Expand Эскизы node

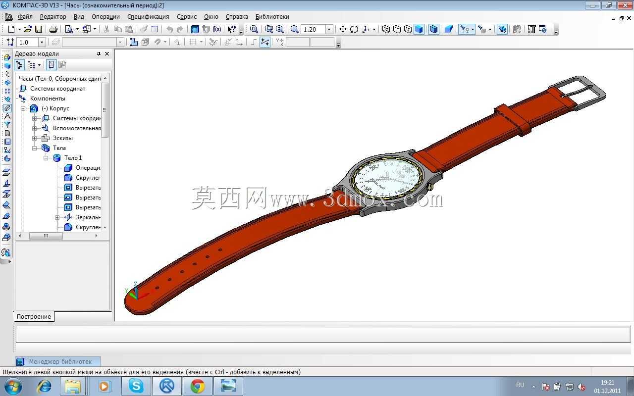(x=35, y=138)
